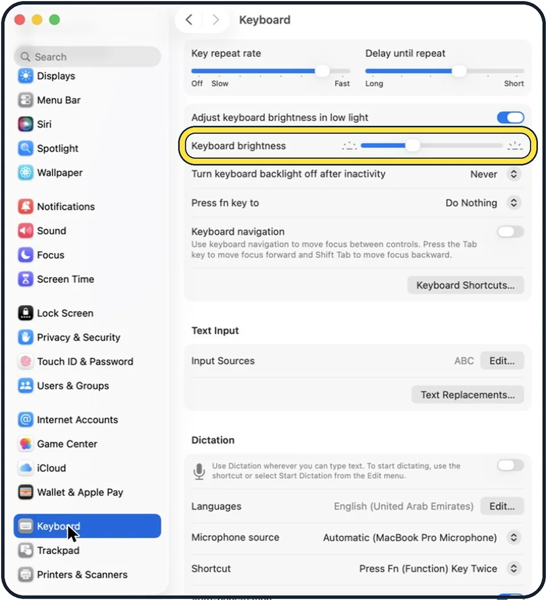Open Press fn key Do Nothing dropdown
547x600 pixels.
[514, 203]
